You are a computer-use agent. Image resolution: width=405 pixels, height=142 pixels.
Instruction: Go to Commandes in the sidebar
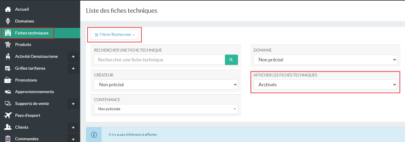27,139
